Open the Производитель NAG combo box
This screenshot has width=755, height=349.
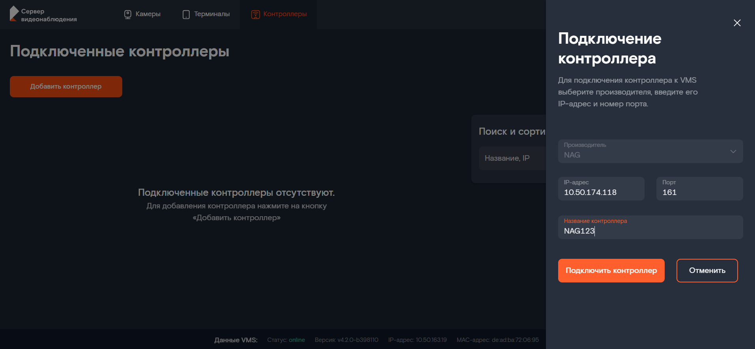[650, 151]
